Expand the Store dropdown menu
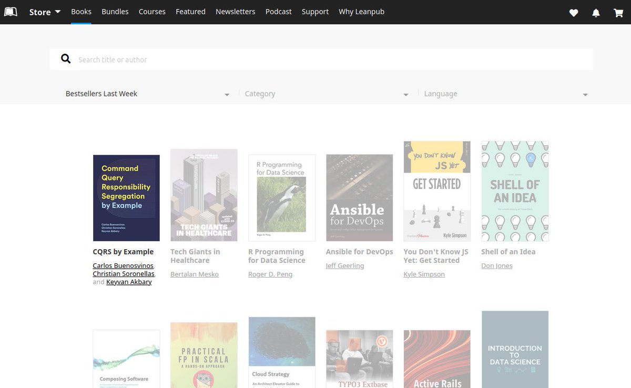Screen dimensions: 631x388 (45, 12)
